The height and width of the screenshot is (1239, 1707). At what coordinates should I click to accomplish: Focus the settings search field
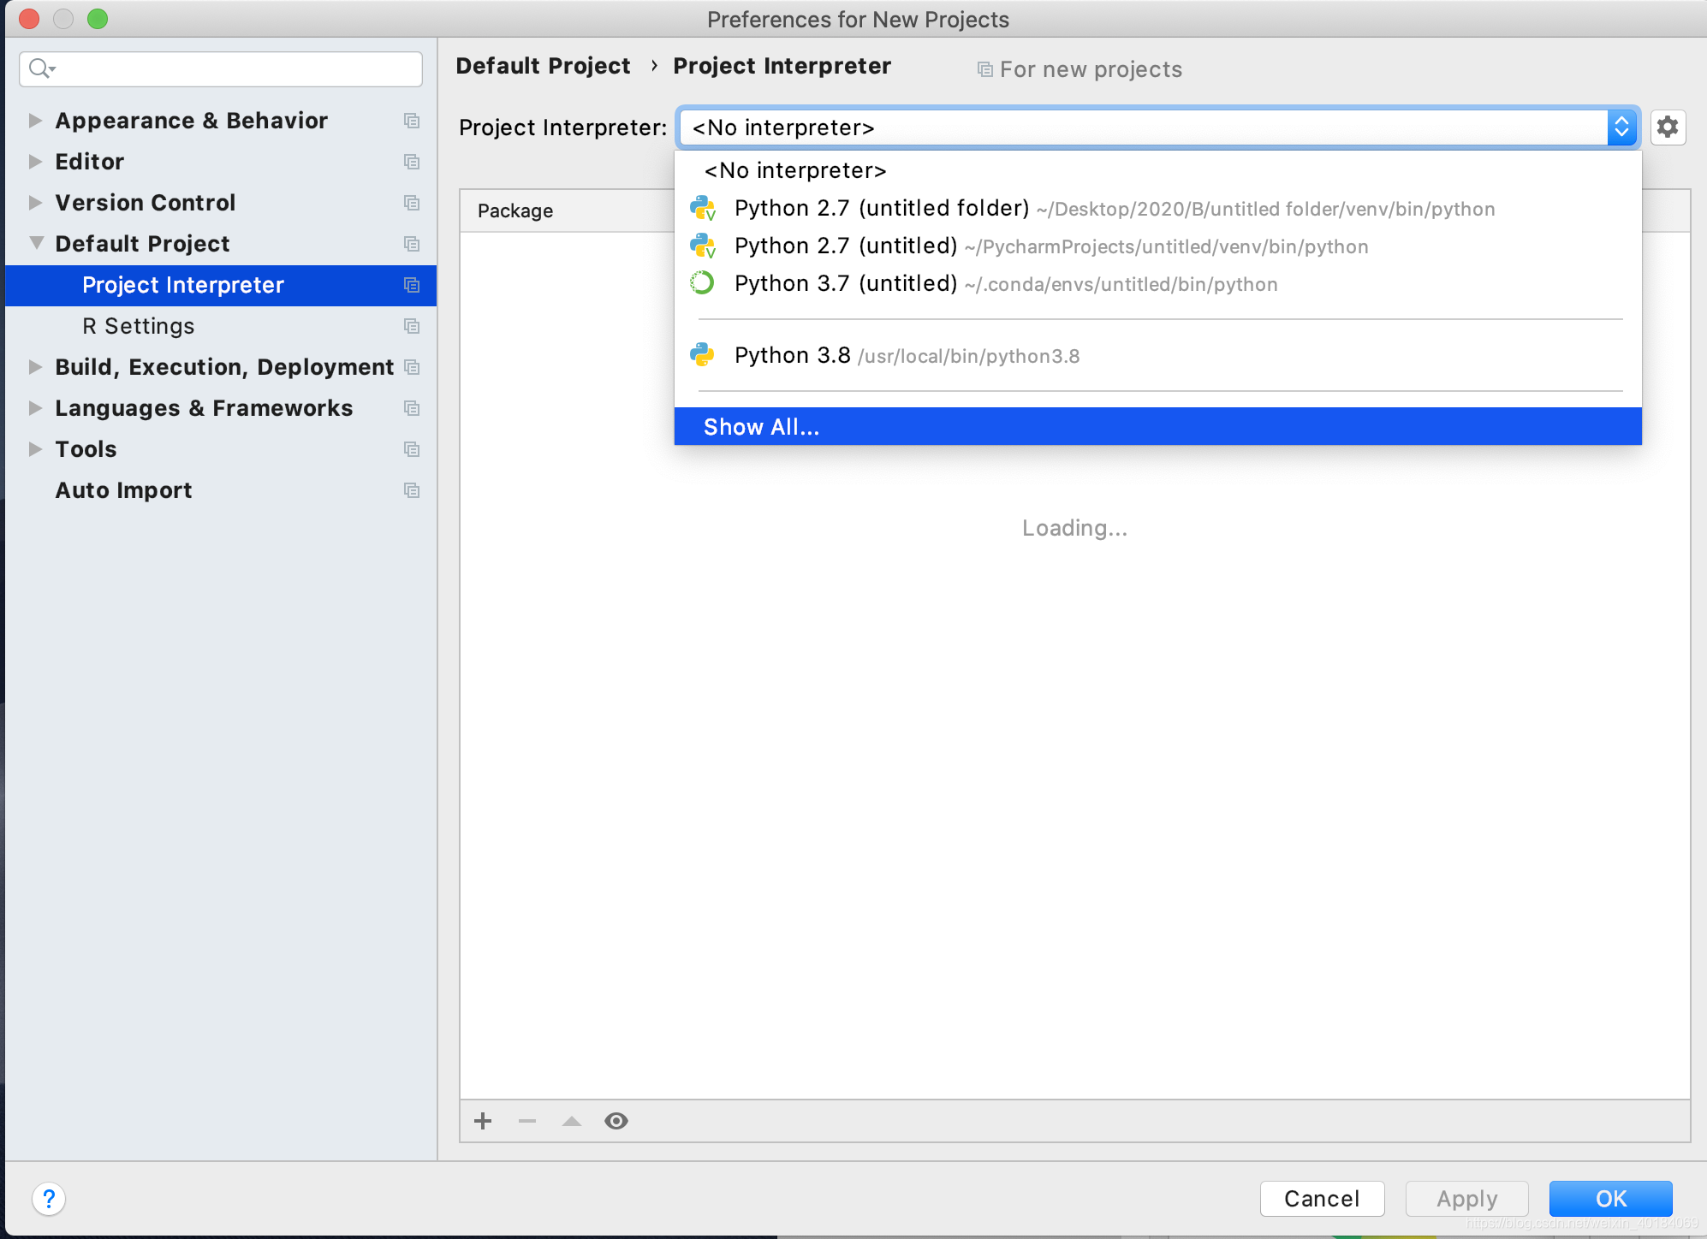pyautogui.click(x=221, y=68)
